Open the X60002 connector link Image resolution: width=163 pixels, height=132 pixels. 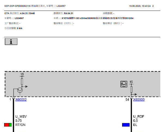pos(21,100)
